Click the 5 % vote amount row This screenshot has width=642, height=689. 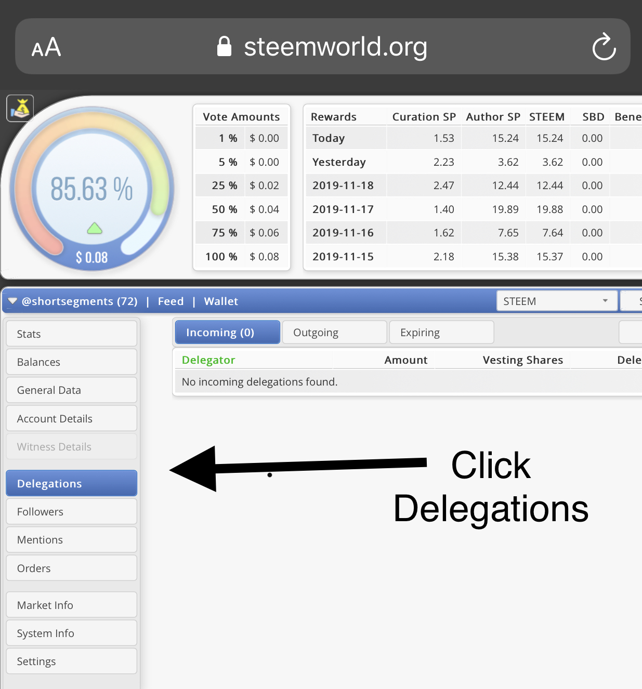point(242,162)
